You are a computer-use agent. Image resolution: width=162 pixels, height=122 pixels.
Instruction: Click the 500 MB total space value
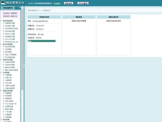(40, 35)
